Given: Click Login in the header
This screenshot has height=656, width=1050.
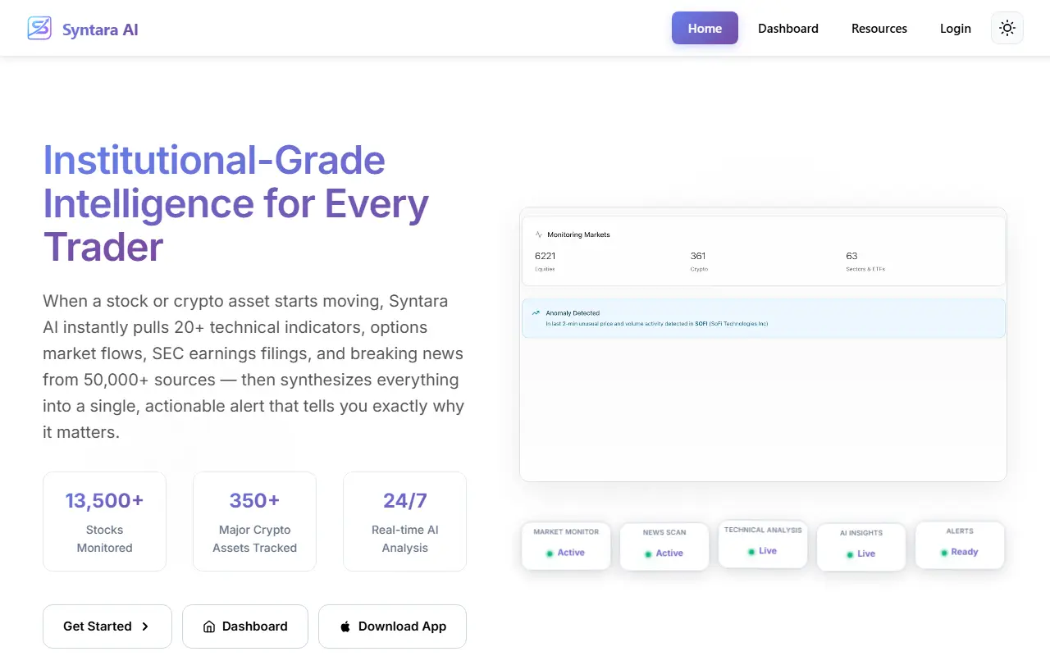Looking at the screenshot, I should click(x=956, y=28).
